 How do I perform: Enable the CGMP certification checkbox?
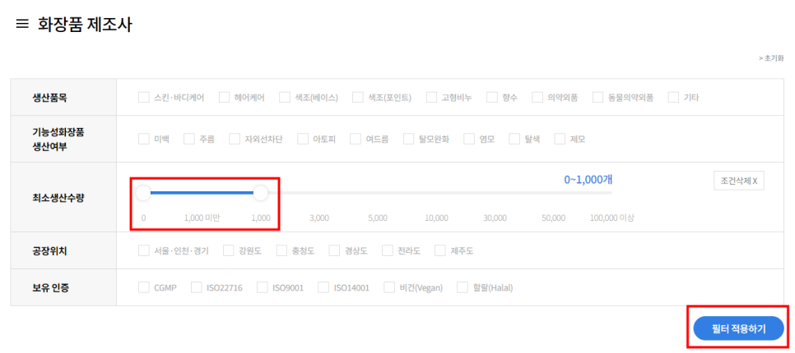(145, 287)
